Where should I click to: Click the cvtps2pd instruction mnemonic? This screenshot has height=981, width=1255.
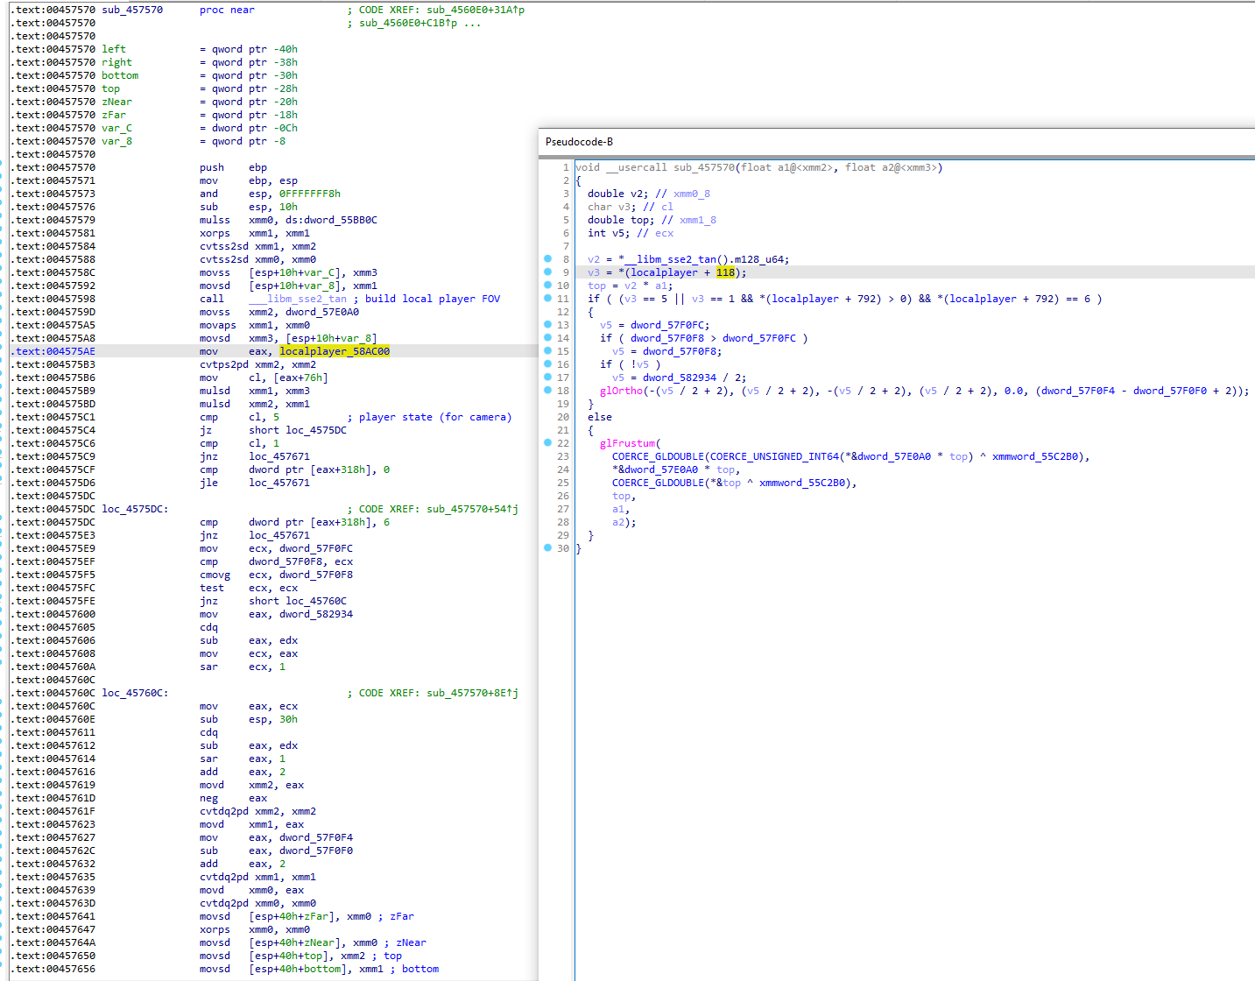[223, 364]
